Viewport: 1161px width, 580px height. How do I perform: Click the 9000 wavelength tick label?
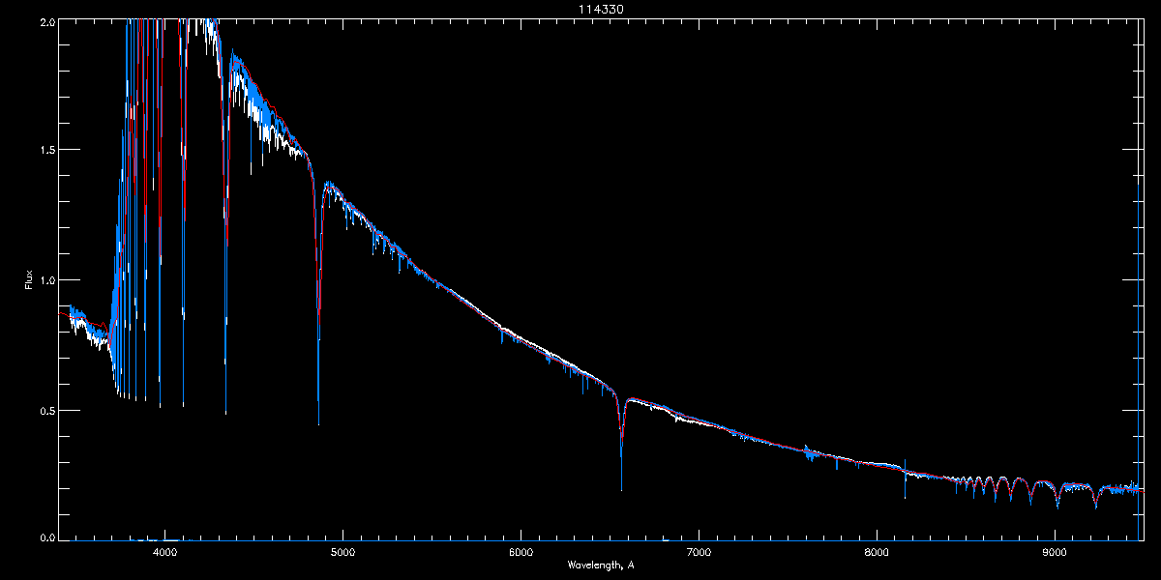1055,553
